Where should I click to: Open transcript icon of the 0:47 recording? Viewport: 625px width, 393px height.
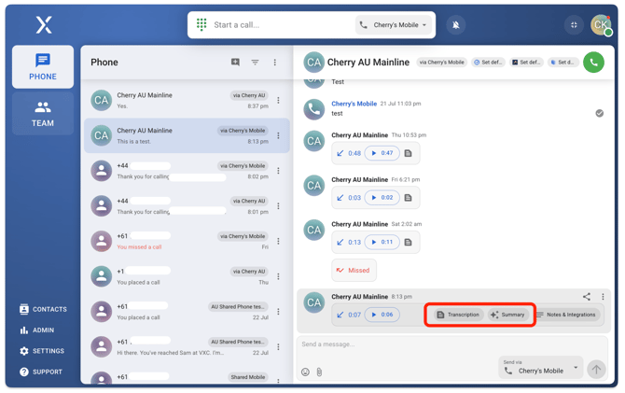click(x=408, y=153)
